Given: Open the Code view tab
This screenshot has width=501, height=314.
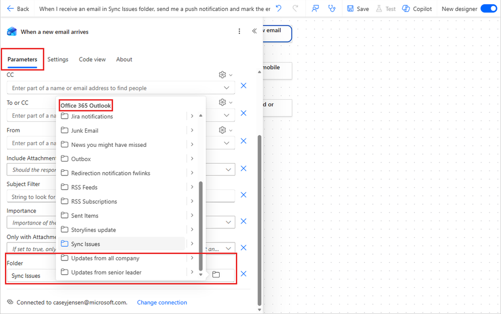Looking at the screenshot, I should (x=92, y=60).
